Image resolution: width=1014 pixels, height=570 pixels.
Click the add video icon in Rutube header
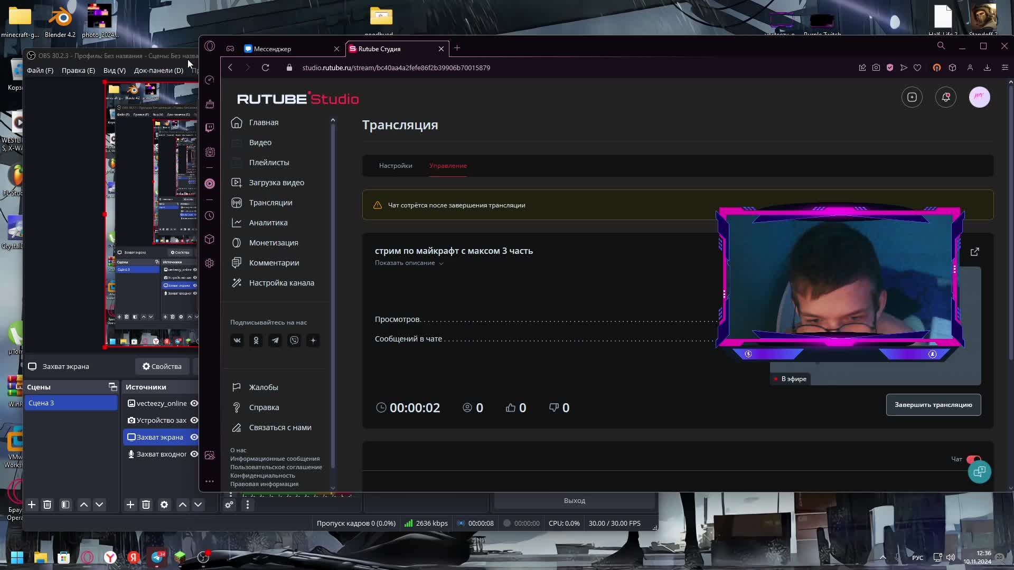coord(912,97)
